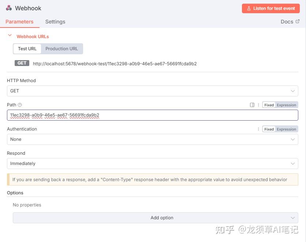
Task: Open the Respond dropdown set to Immediately
Action: click(152, 164)
